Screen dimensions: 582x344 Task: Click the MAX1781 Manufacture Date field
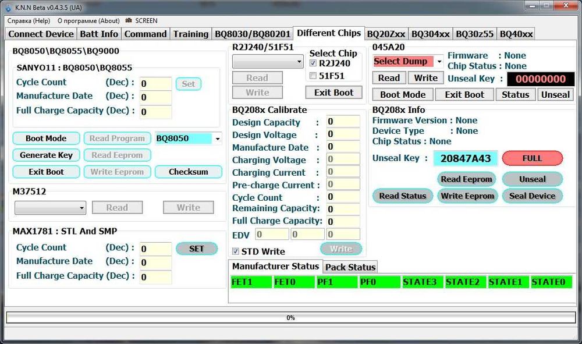click(x=155, y=263)
